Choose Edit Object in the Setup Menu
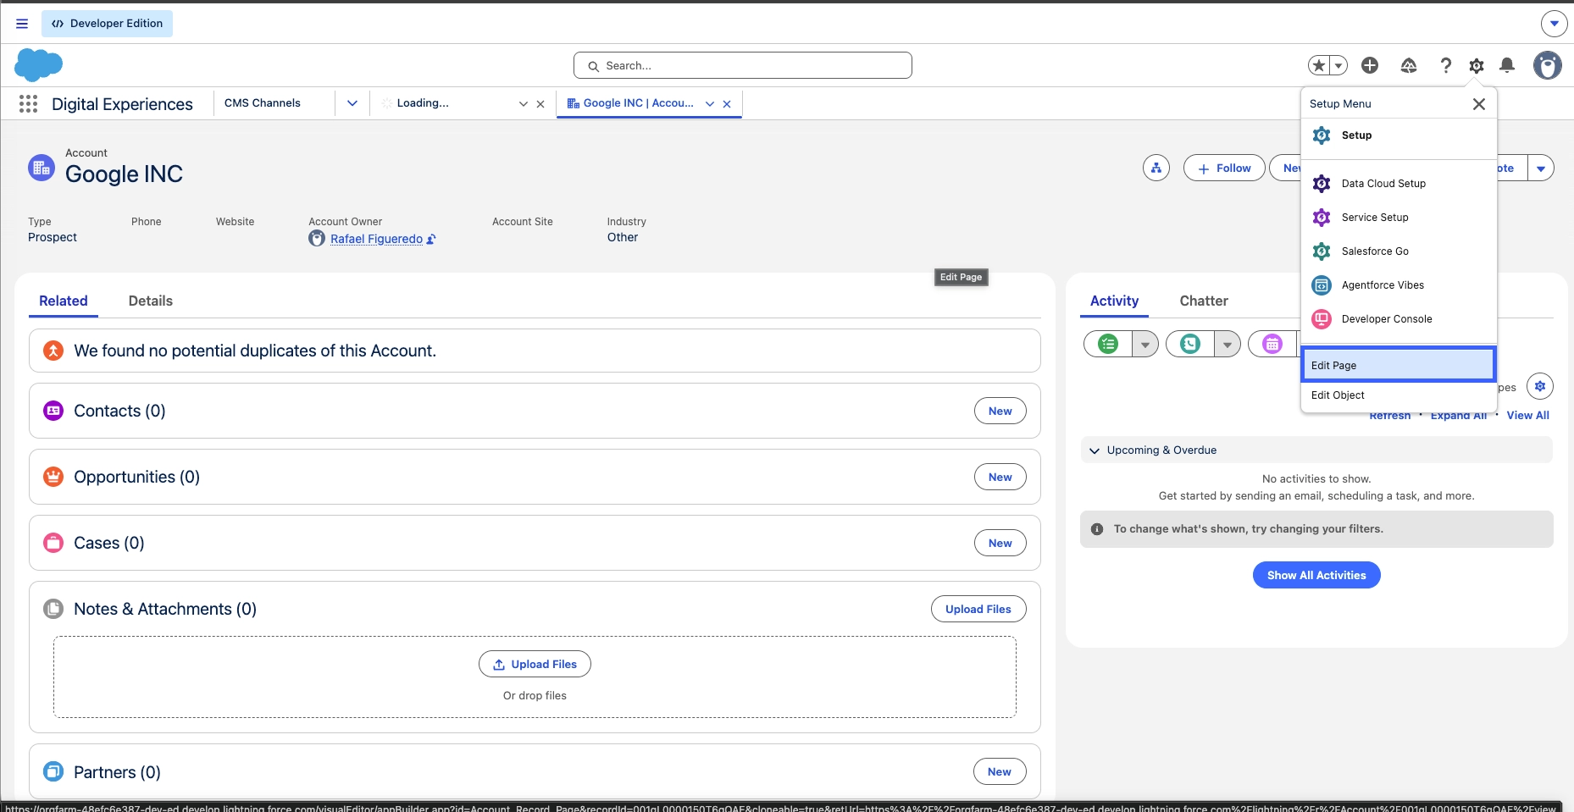1574x812 pixels. point(1399,395)
